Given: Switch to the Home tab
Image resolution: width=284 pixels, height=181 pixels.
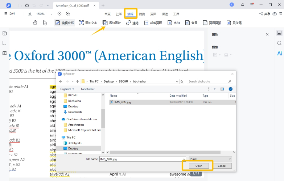Looking at the screenshot, I should pos(107,14).
